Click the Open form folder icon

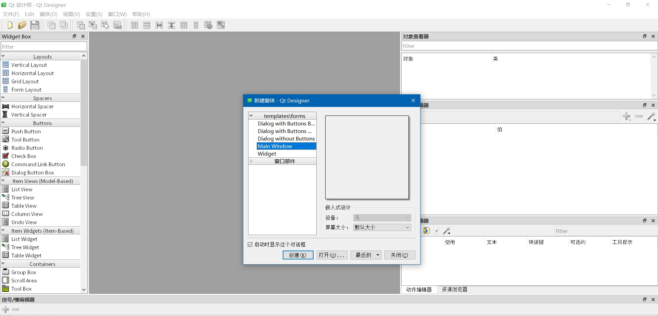(22, 25)
